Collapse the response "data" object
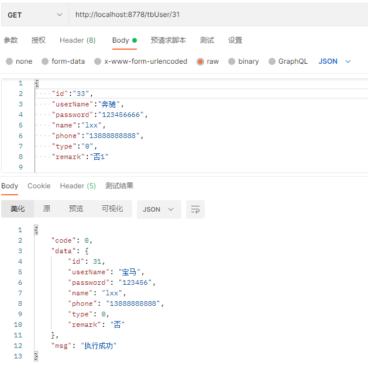The height and width of the screenshot is (369, 368). (87, 251)
